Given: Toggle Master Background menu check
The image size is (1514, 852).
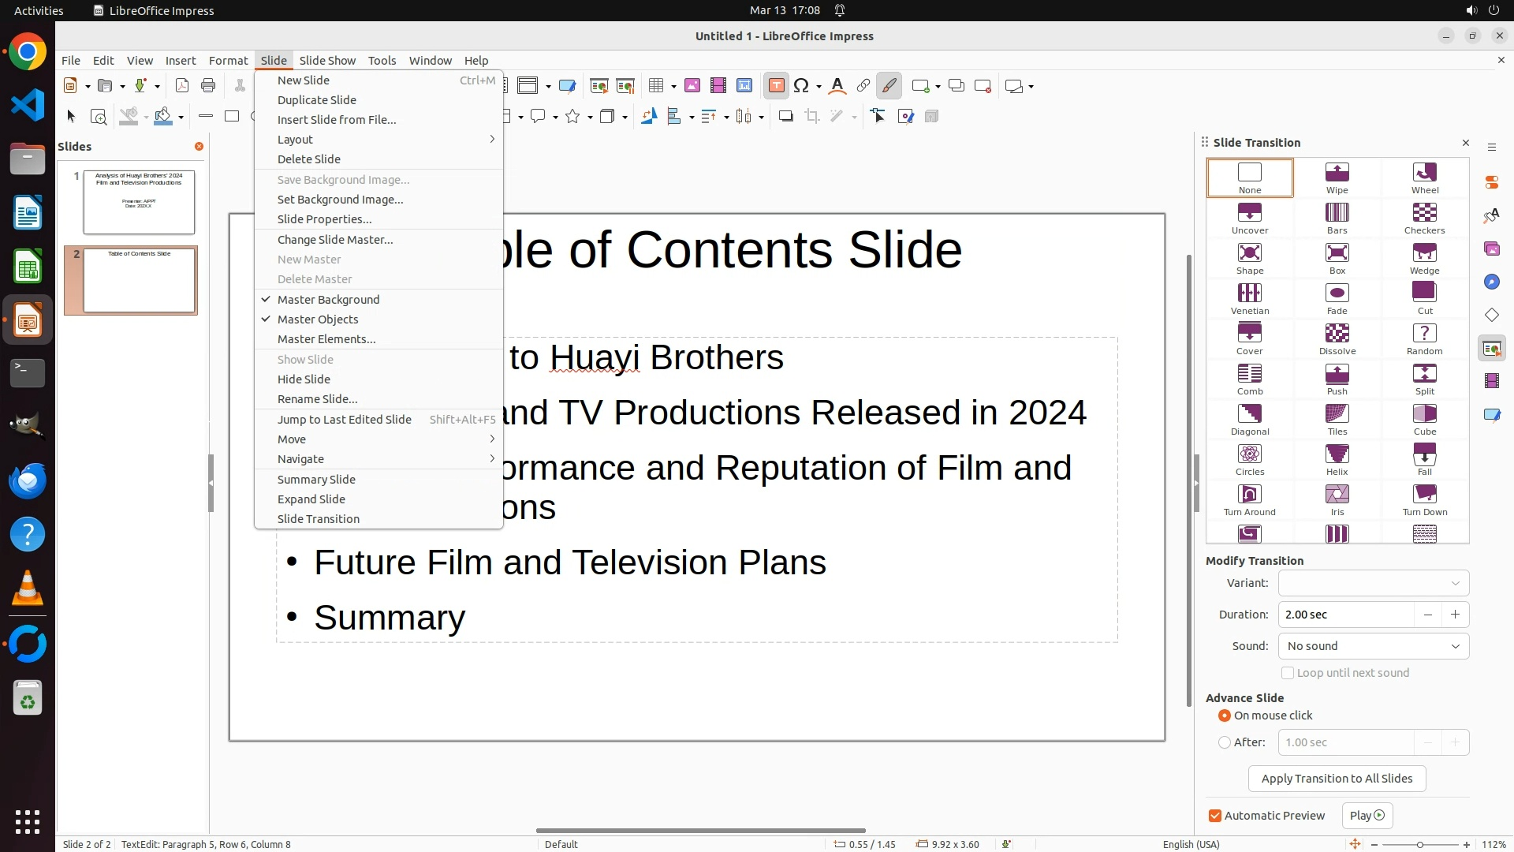Looking at the screenshot, I should (328, 300).
